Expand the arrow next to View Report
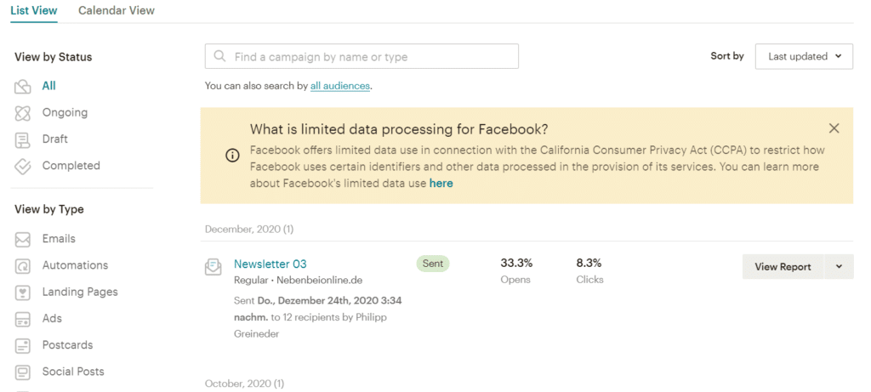This screenshot has width=871, height=392. 839,267
